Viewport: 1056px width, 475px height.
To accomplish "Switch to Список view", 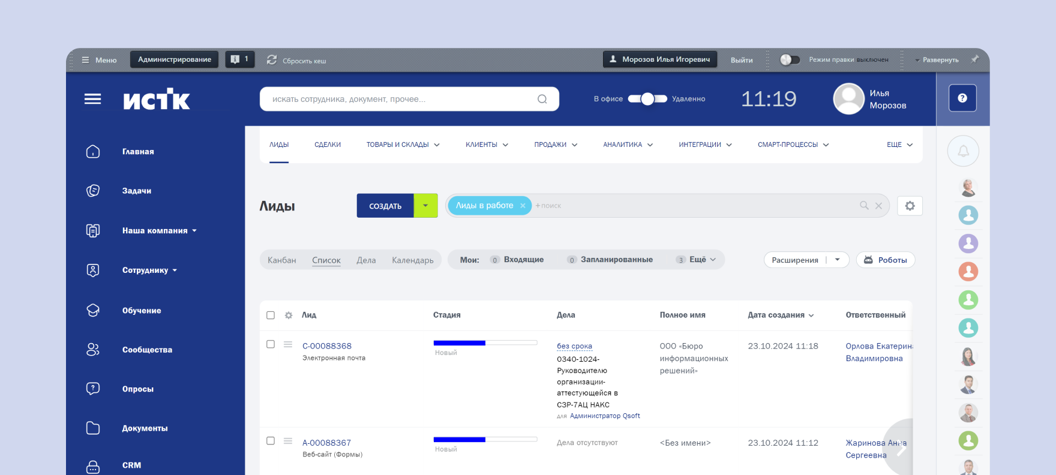I will coord(326,260).
